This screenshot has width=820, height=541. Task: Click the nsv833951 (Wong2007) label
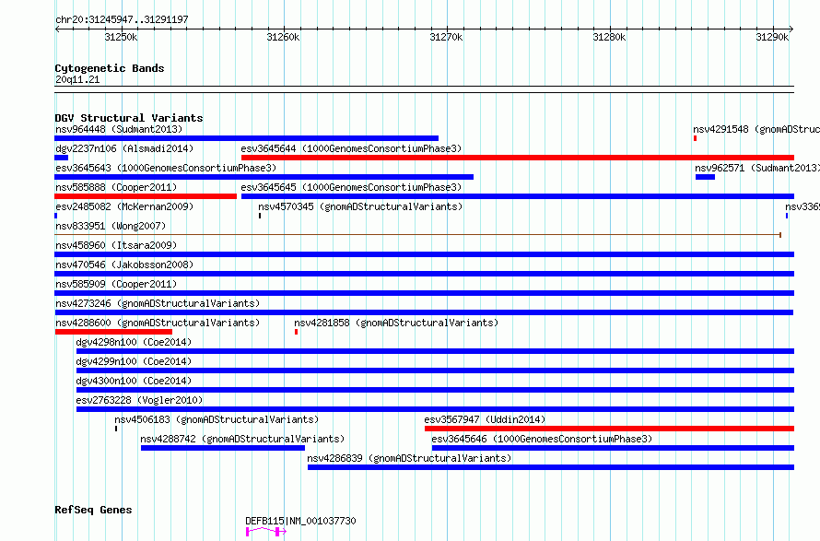coord(111,226)
